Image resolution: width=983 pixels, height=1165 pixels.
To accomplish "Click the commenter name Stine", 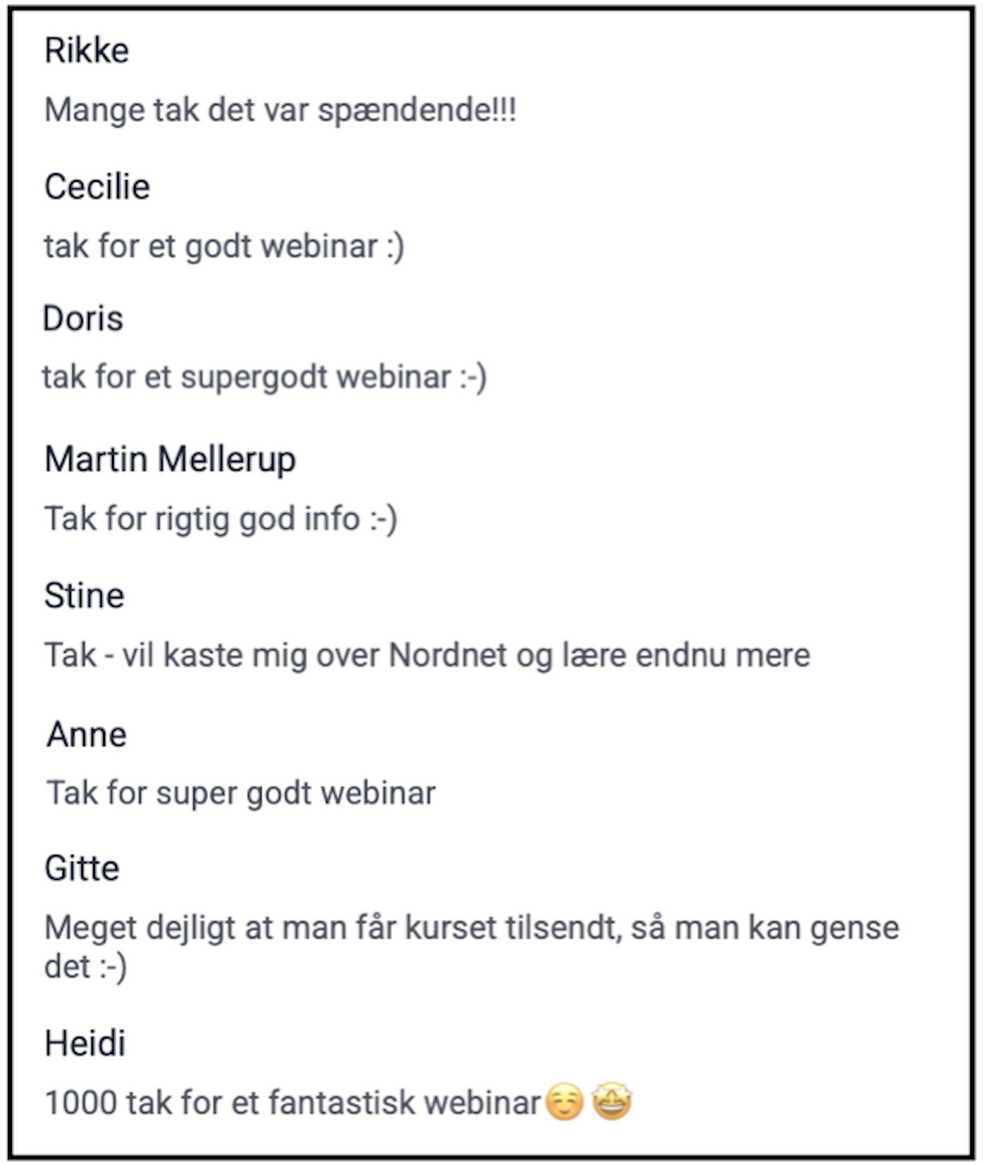I will [84, 595].
